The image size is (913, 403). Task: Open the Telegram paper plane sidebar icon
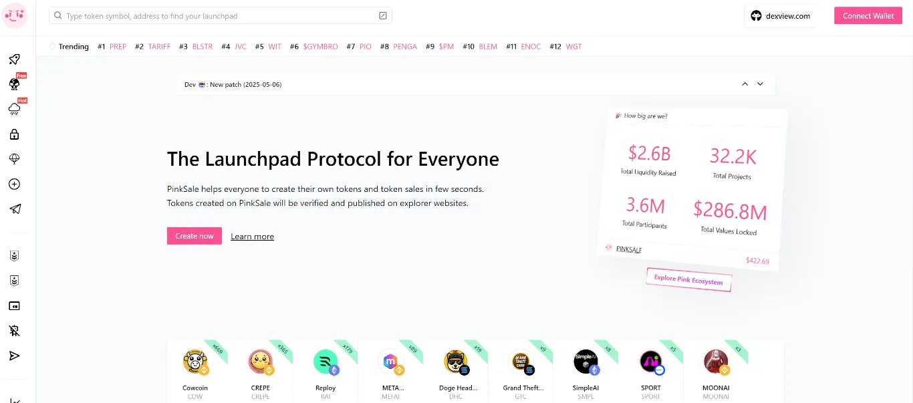click(x=15, y=209)
